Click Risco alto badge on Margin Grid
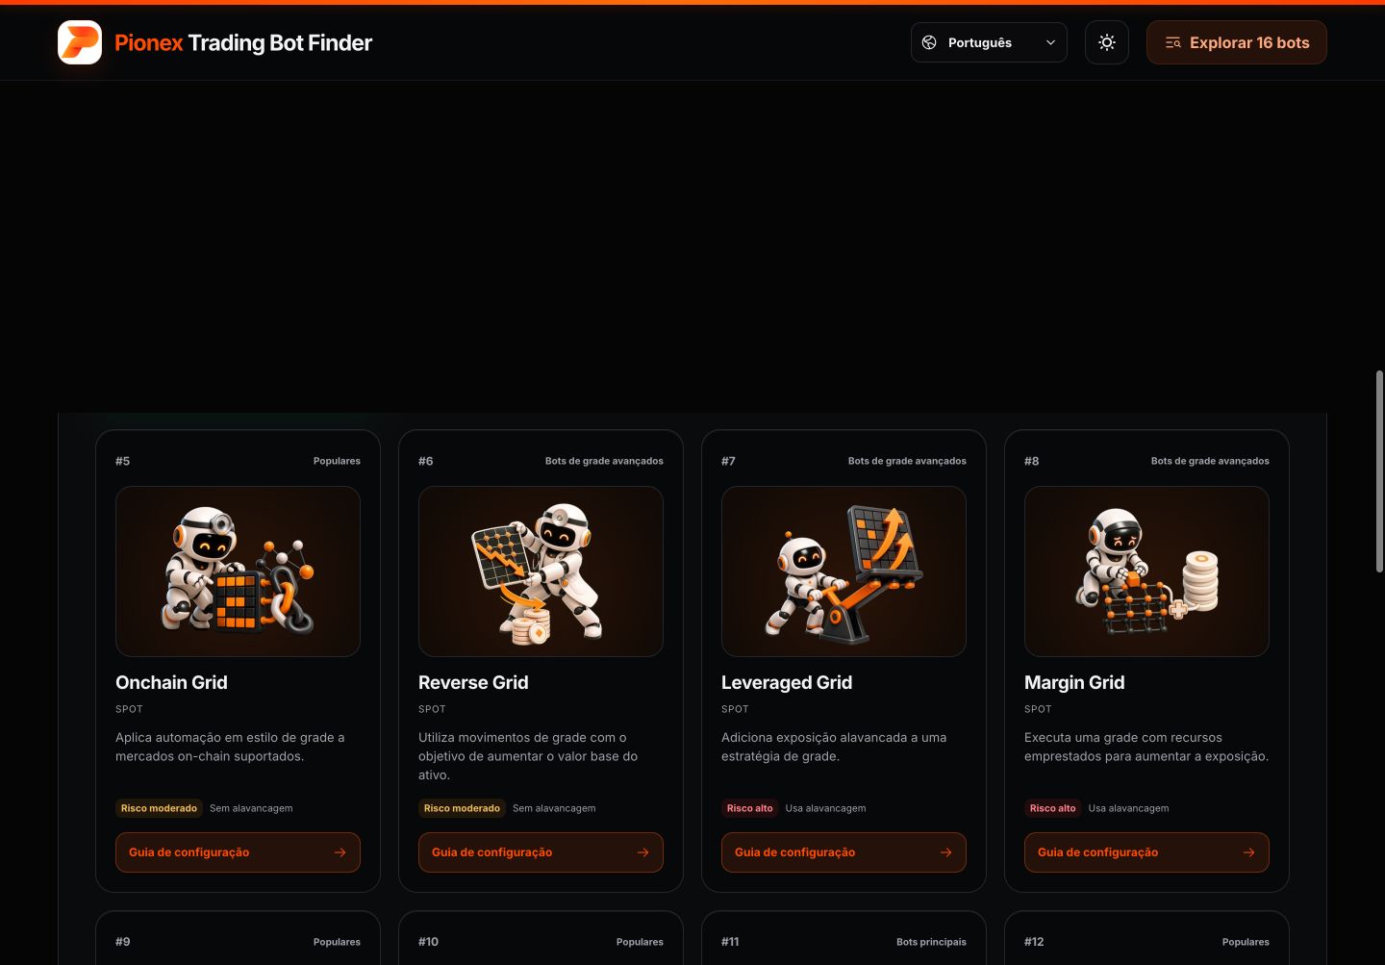This screenshot has height=965, width=1385. 1052,808
